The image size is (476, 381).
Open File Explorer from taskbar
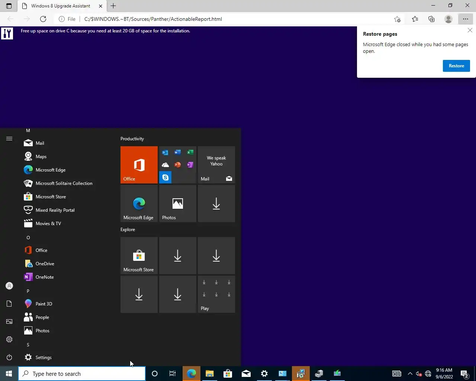click(x=210, y=374)
